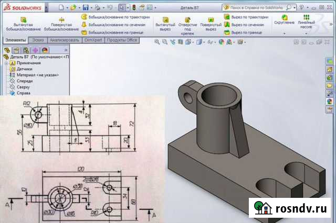Select the Revolved Cut (Повернутый вырез) tool
The height and width of the screenshot is (223, 336).
tap(211, 24)
